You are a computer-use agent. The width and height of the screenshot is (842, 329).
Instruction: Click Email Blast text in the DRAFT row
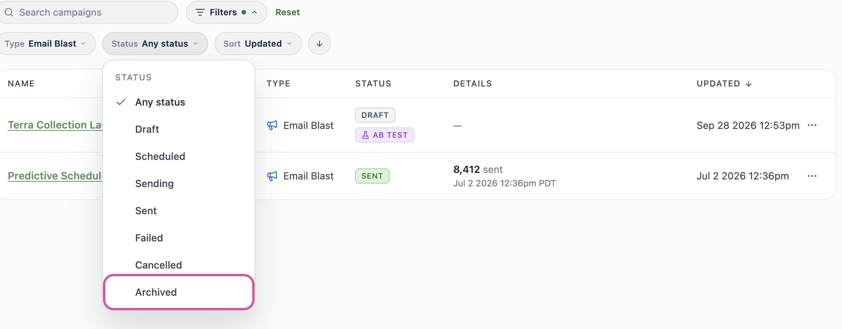pyautogui.click(x=308, y=125)
